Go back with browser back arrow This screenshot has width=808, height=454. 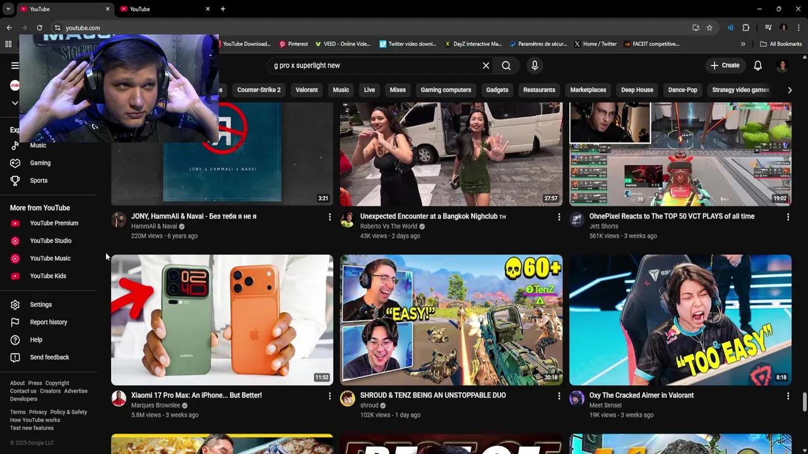click(x=9, y=28)
